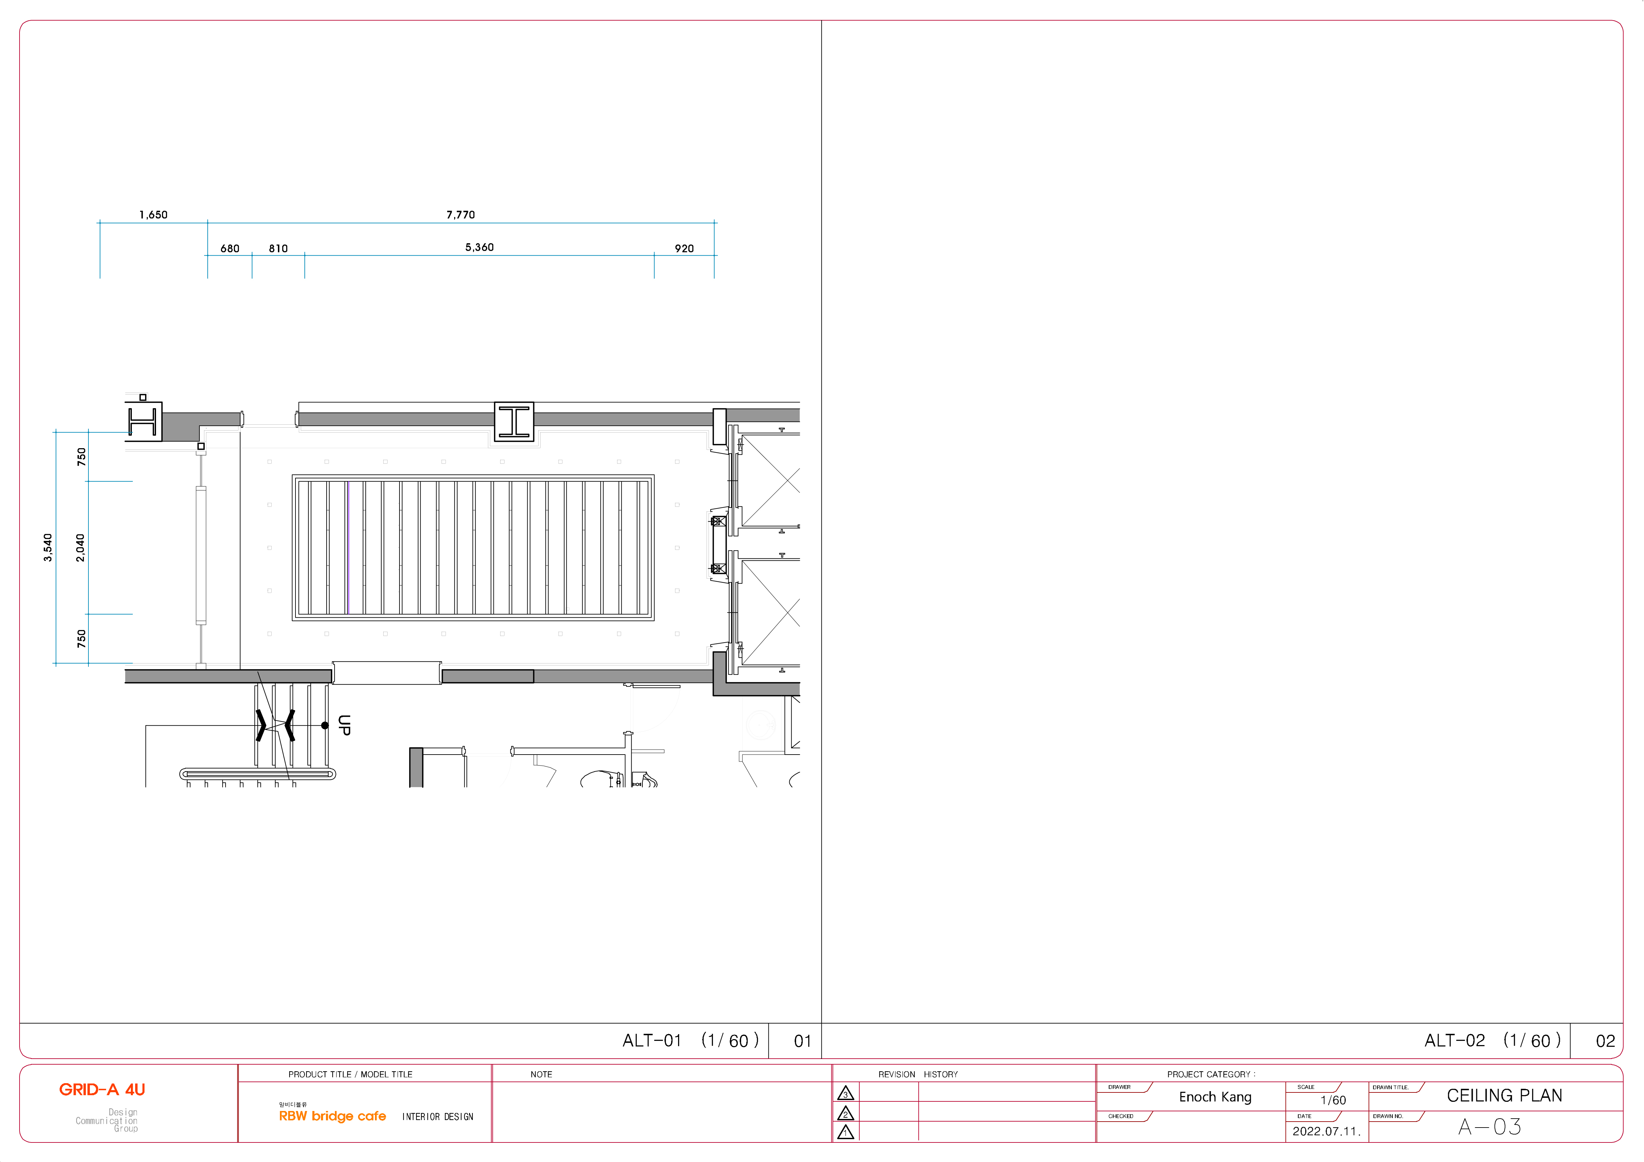Click the GRID-A 4U logo
The width and height of the screenshot is (1644, 1162).
[102, 1090]
